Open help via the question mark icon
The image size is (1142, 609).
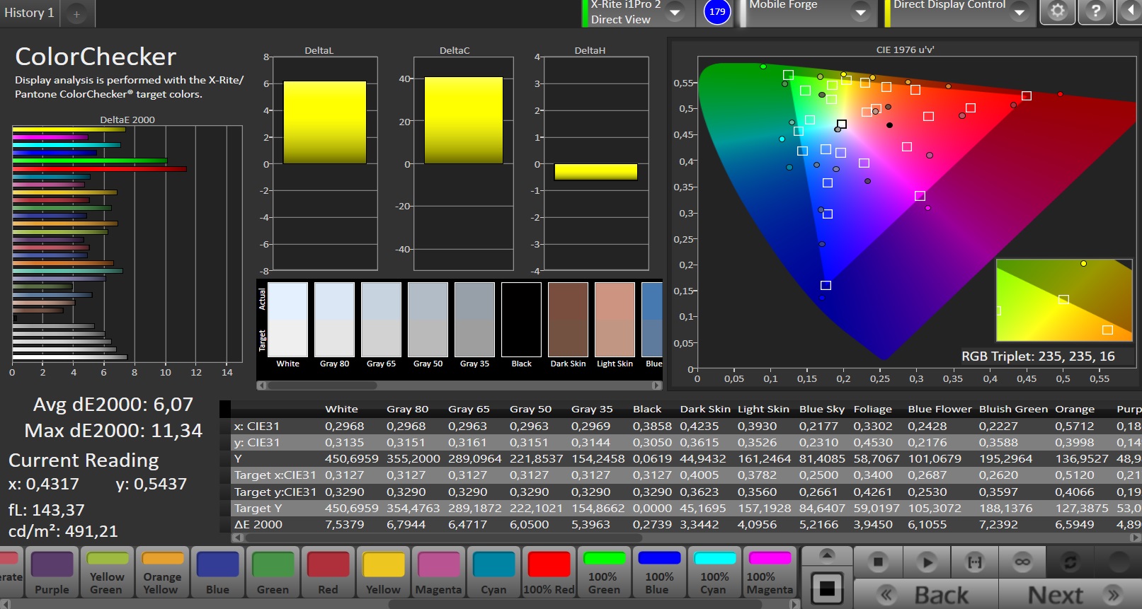[1095, 12]
